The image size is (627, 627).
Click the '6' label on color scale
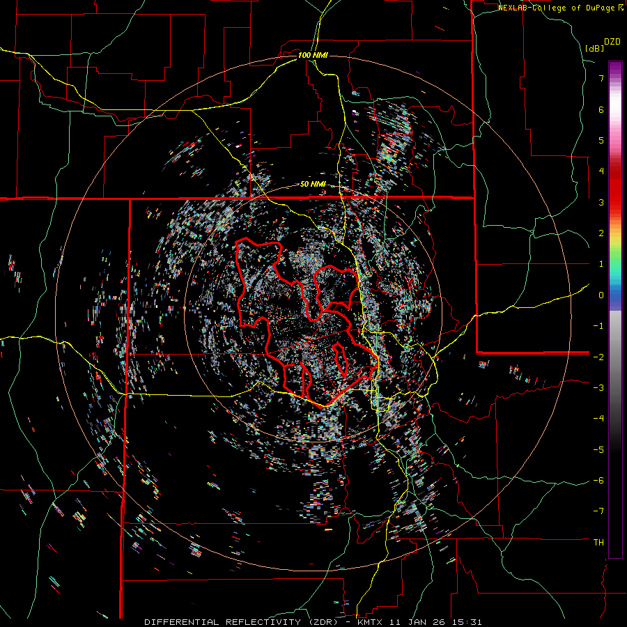coord(601,109)
